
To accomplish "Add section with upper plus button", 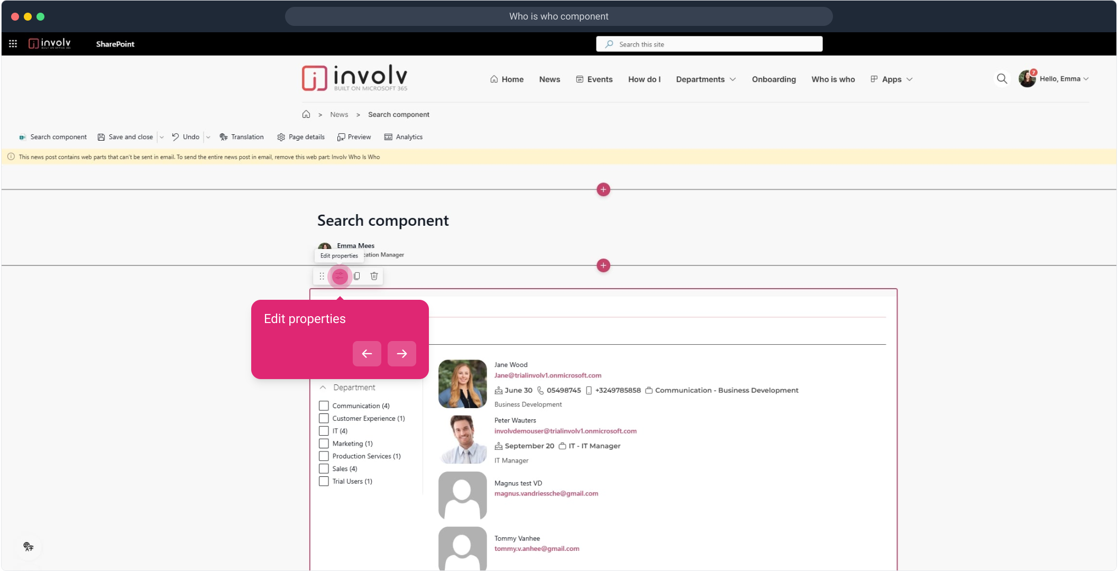I will 603,189.
